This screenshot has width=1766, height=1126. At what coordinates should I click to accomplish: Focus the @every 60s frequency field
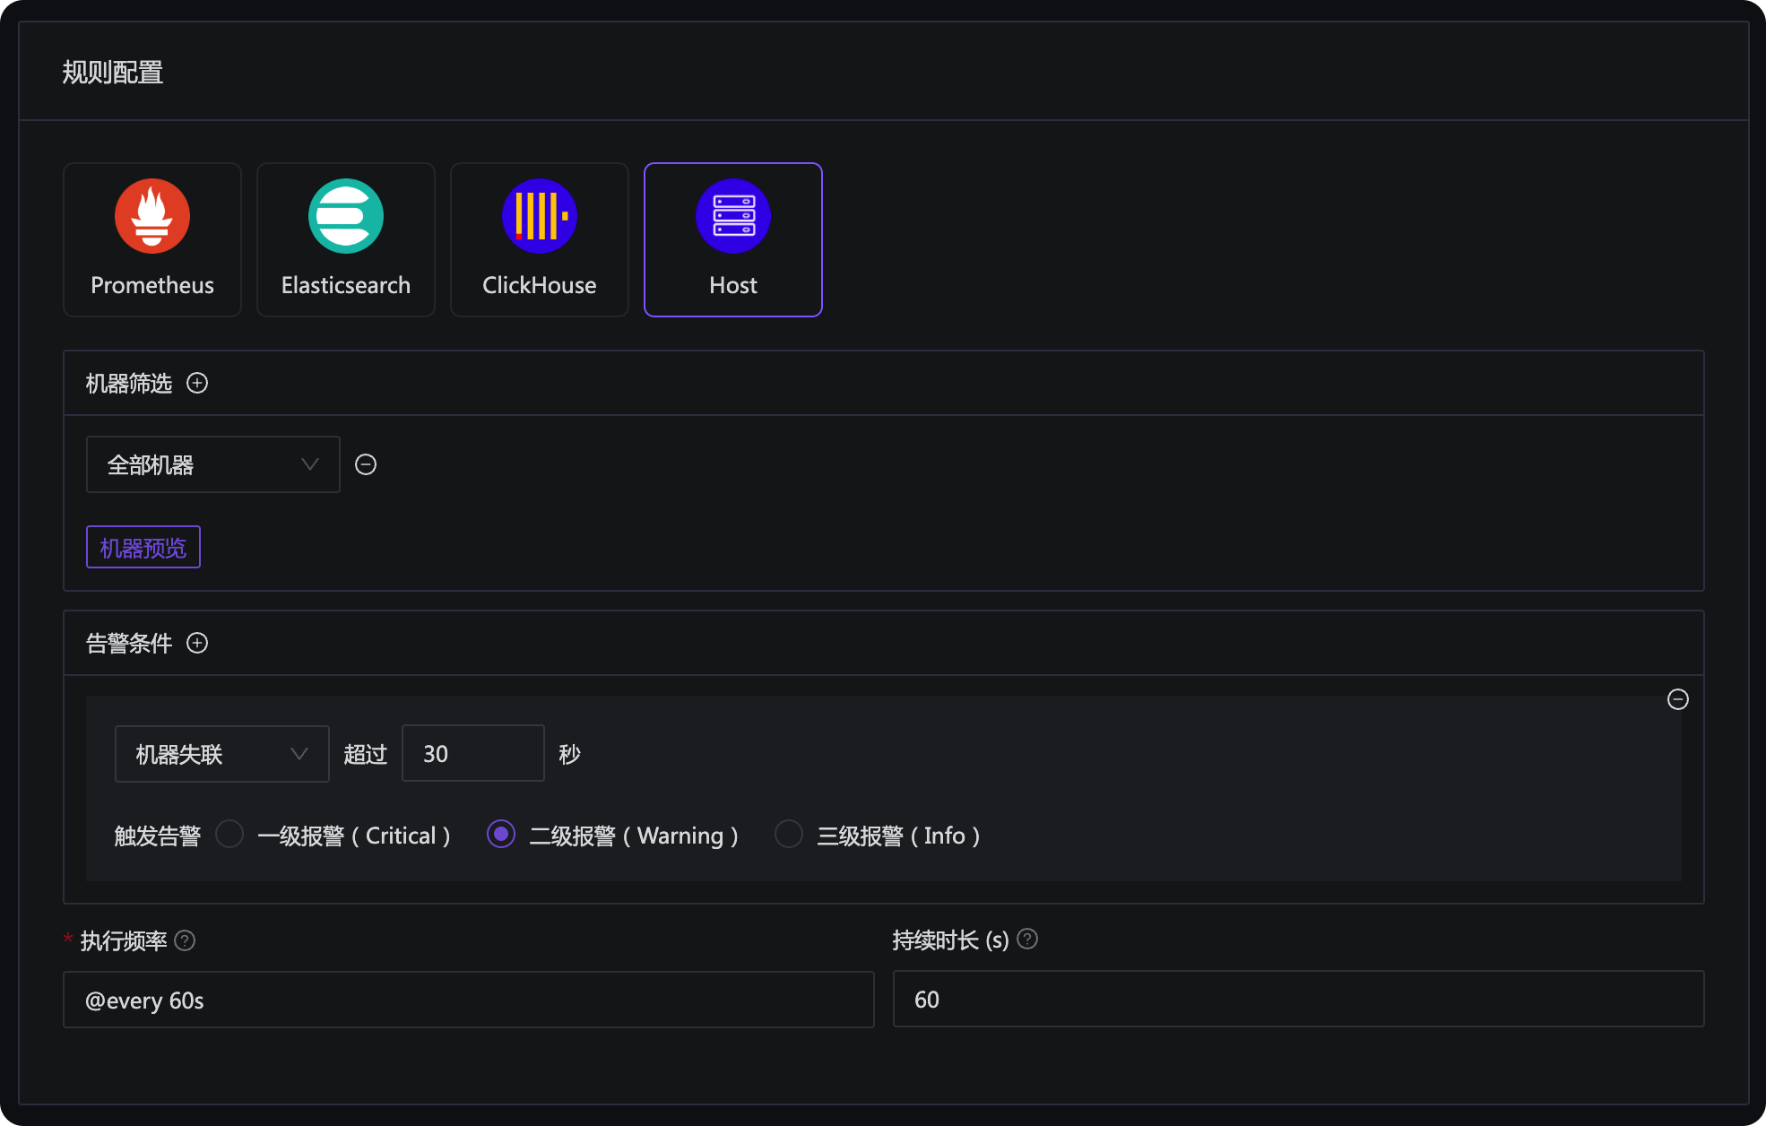coord(468,1000)
